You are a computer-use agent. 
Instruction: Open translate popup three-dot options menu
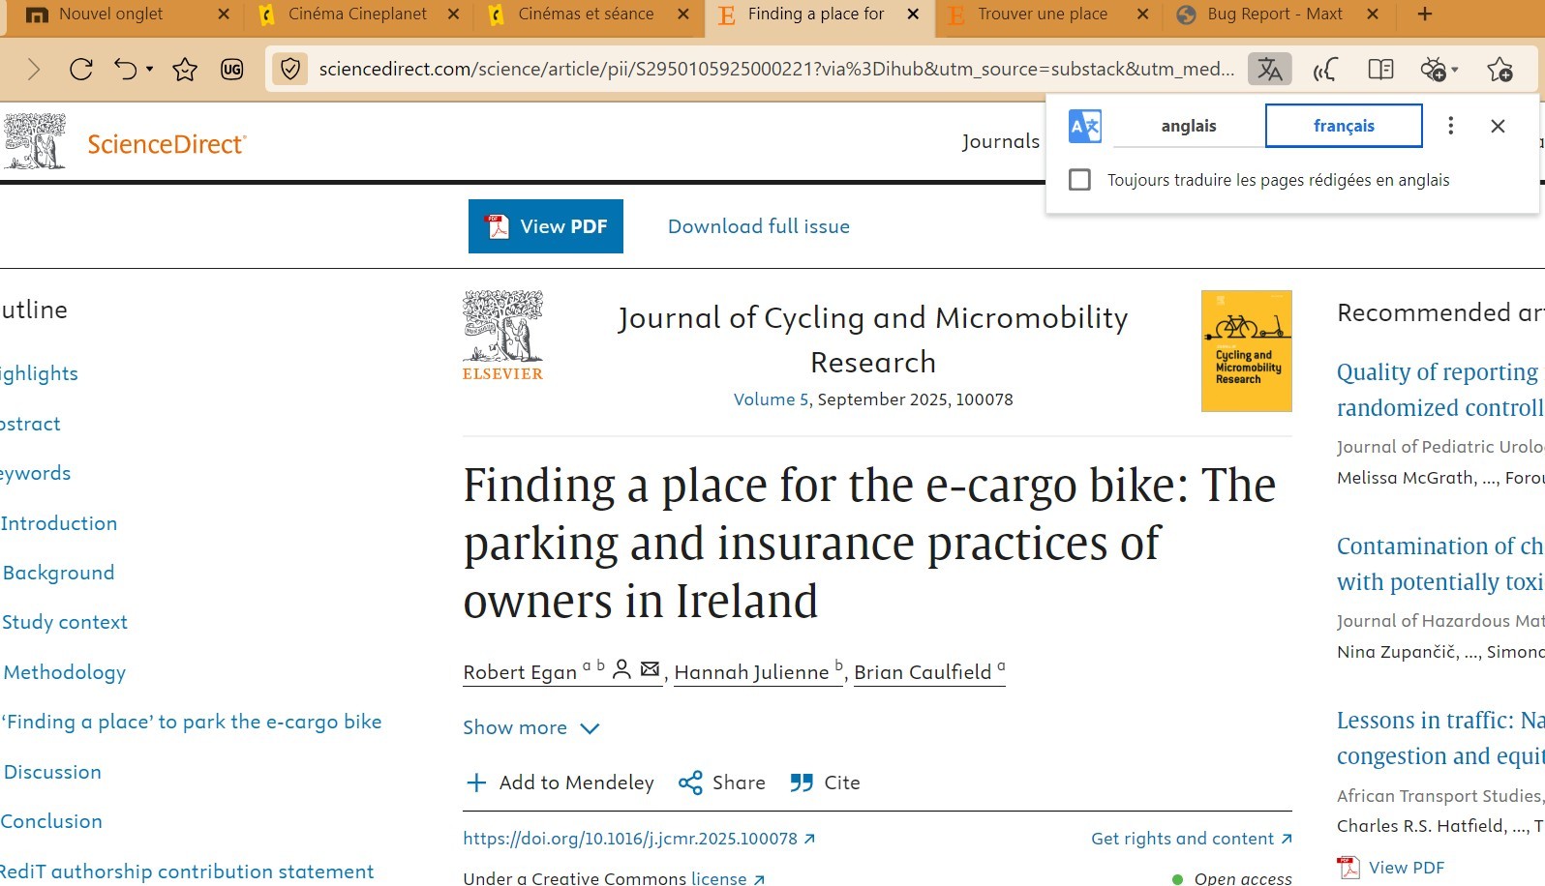tap(1450, 126)
